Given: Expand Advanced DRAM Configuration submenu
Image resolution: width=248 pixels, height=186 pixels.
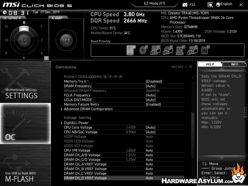Looking at the screenshot, I should pos(88,109).
